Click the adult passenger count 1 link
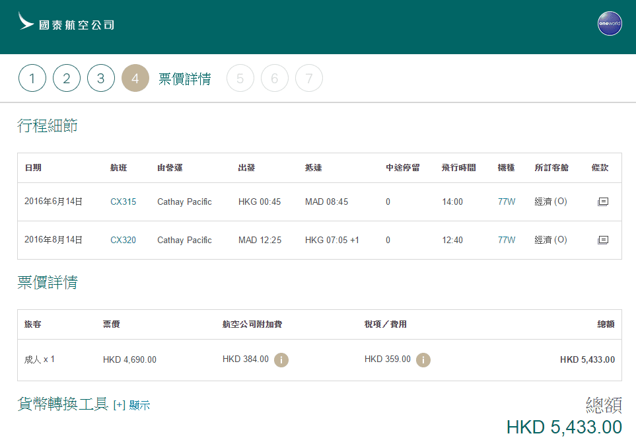Screen dimensions: 636x444 click(x=53, y=359)
